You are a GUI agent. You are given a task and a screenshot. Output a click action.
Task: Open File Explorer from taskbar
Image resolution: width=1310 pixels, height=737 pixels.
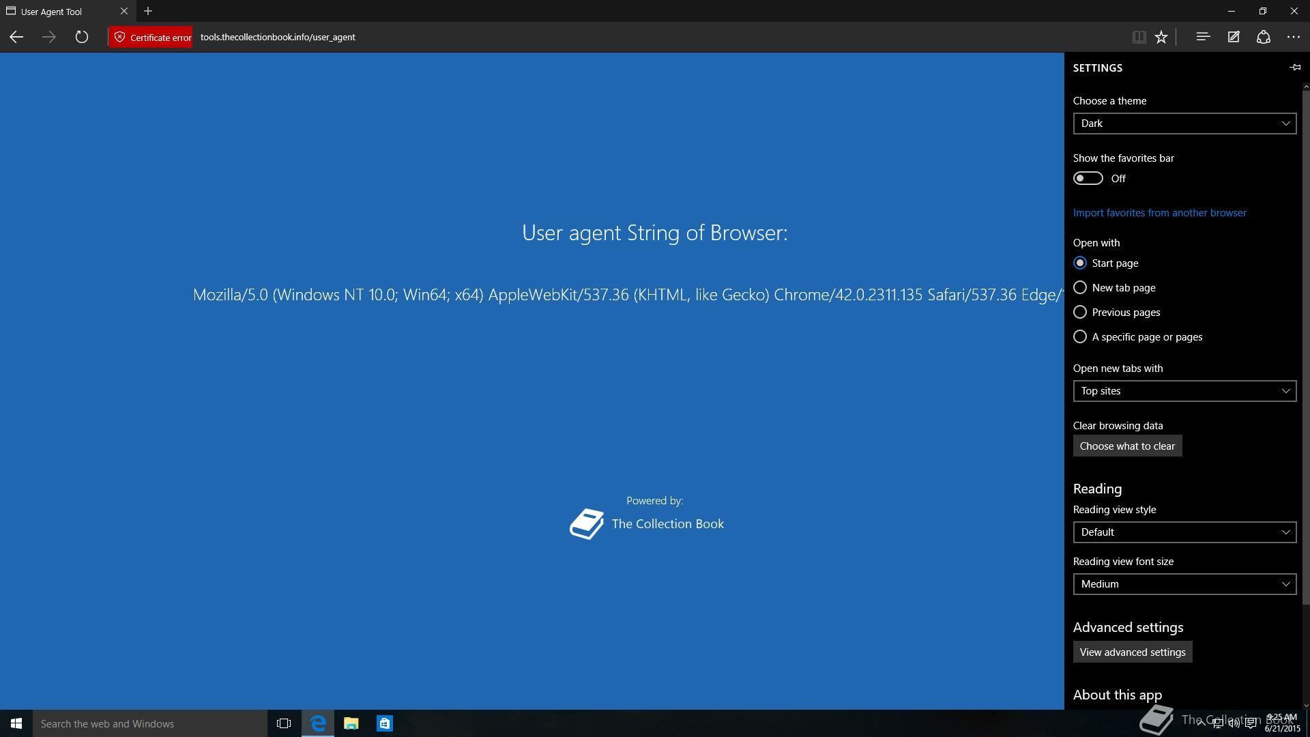(351, 723)
